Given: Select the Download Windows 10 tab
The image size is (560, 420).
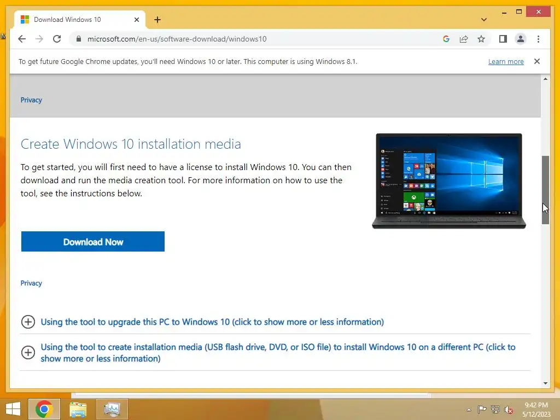Looking at the screenshot, I should (80, 20).
